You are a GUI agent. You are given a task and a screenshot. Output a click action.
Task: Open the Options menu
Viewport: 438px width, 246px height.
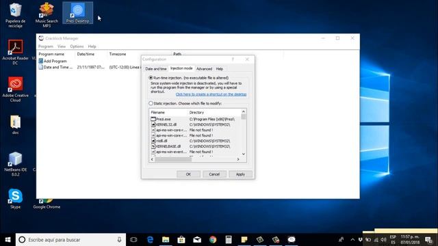point(77,46)
